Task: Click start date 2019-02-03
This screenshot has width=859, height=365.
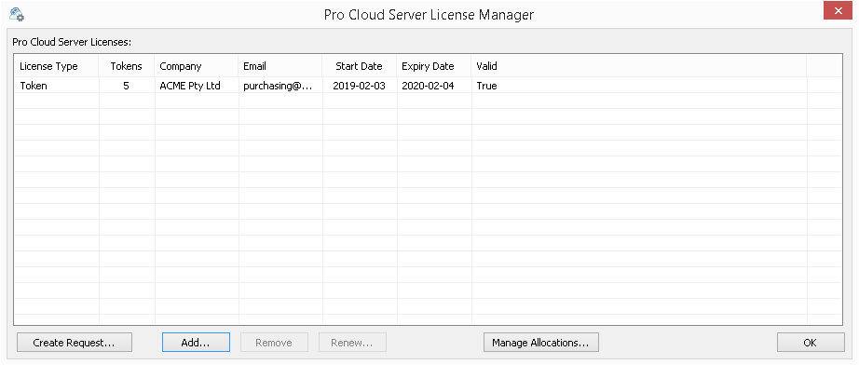Action: tap(360, 86)
